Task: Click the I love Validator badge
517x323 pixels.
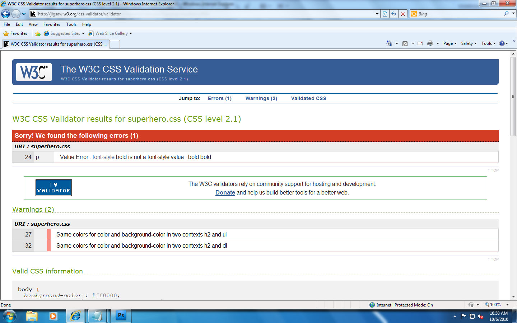Action: point(53,188)
